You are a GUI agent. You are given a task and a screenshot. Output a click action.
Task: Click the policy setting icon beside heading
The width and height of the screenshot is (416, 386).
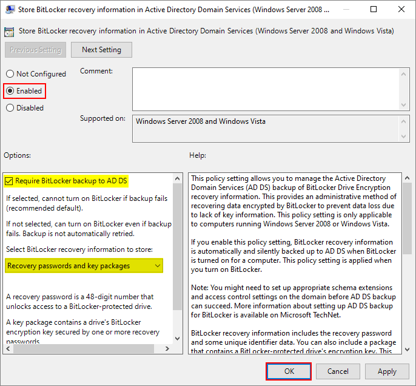[9, 32]
